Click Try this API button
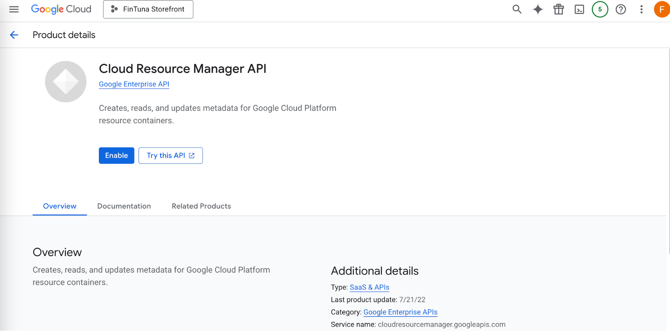Screen dimensions: 670x331 pos(171,156)
